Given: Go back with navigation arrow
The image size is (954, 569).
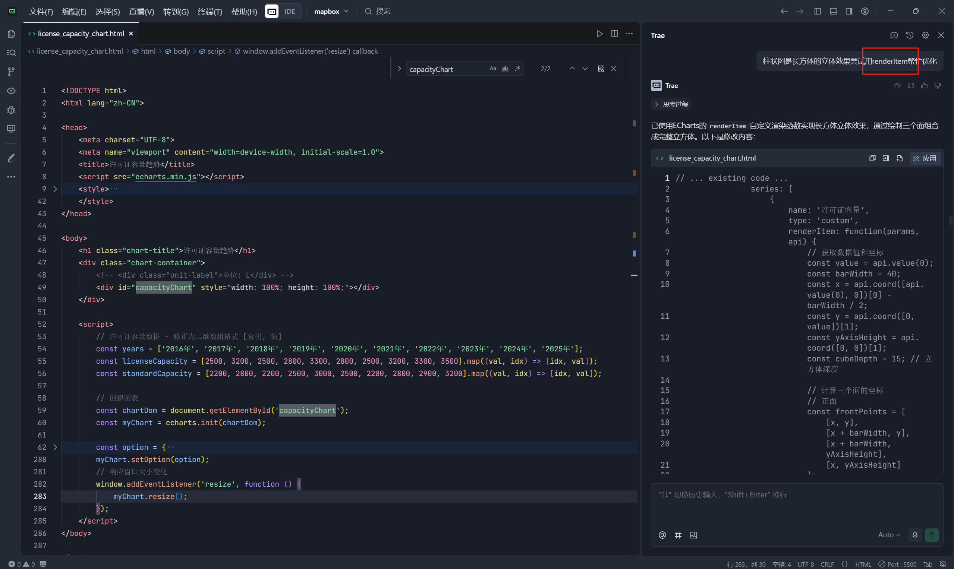Looking at the screenshot, I should [x=784, y=11].
